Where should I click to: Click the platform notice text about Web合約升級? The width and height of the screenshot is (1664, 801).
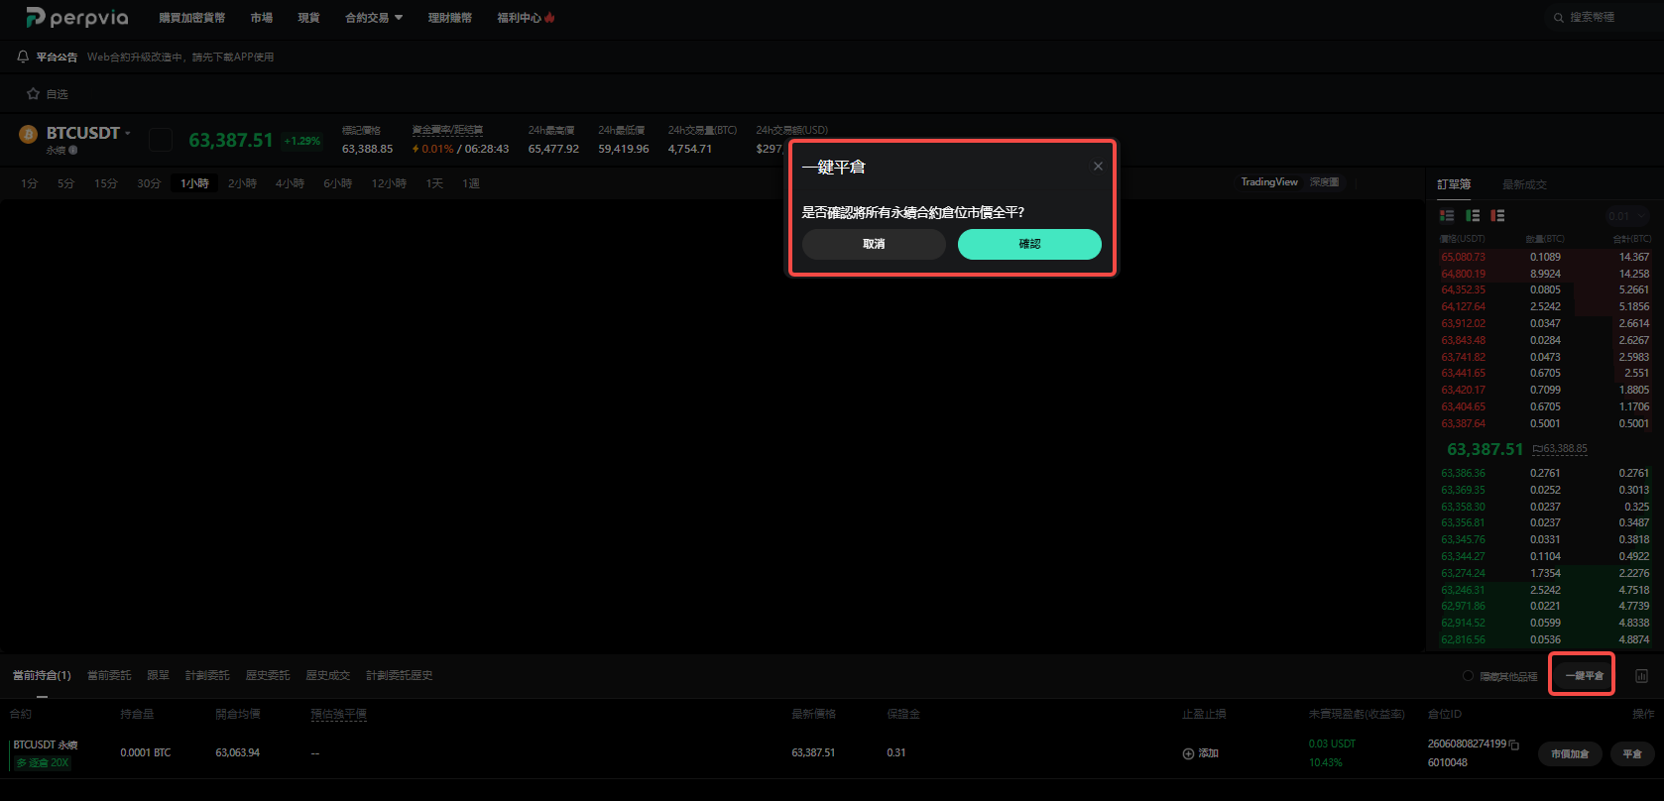[180, 57]
